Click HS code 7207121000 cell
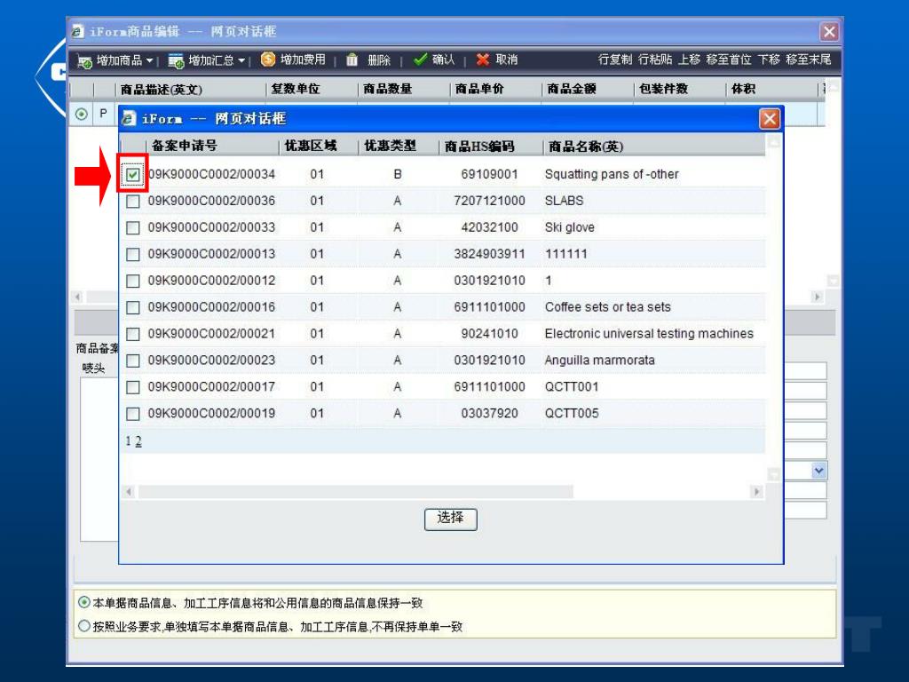The image size is (909, 682). point(489,201)
